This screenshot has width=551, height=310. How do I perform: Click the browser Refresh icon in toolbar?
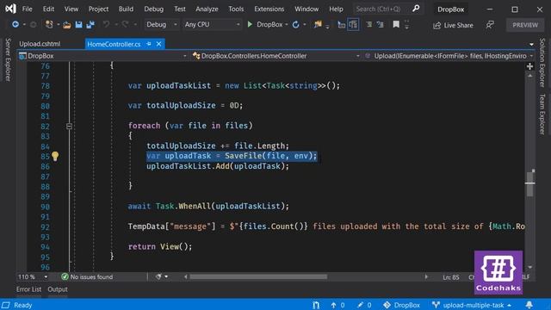pyautogui.click(x=296, y=25)
